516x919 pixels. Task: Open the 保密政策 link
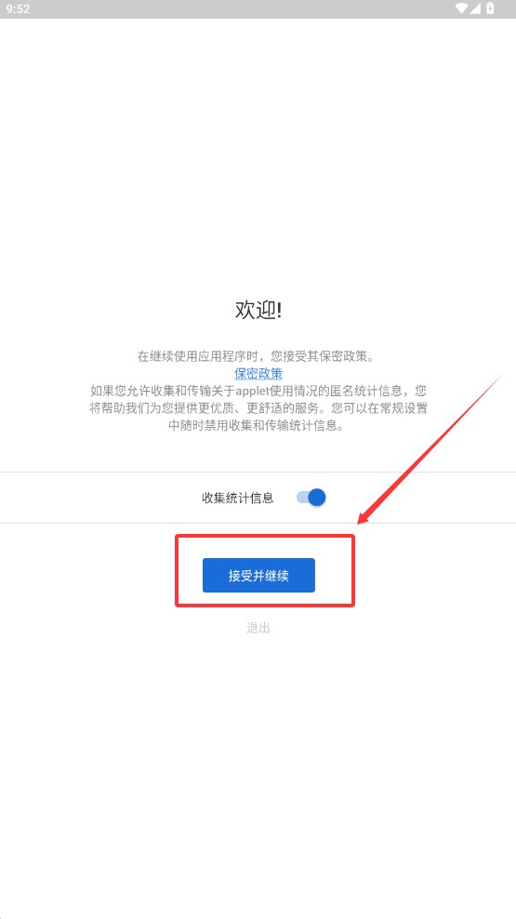point(258,373)
